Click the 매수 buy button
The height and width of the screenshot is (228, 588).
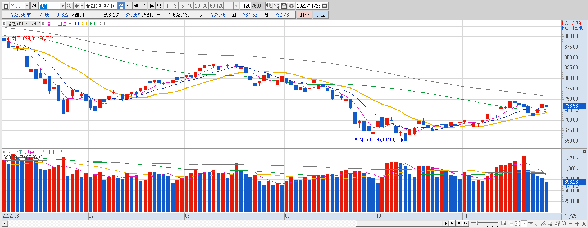point(304,15)
